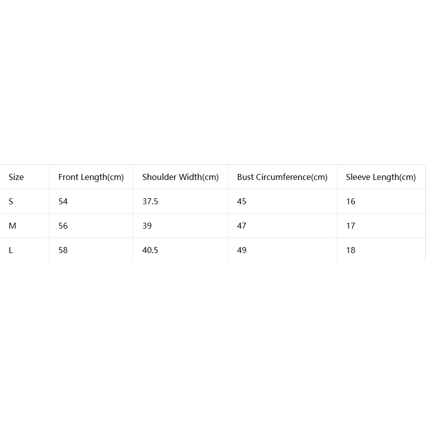The image size is (426, 426).
Task: Click the shoulder width value 39
Action: click(x=147, y=226)
